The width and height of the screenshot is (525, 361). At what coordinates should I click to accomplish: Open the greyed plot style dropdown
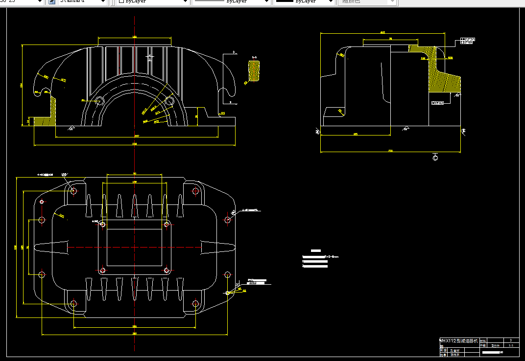[367, 1]
